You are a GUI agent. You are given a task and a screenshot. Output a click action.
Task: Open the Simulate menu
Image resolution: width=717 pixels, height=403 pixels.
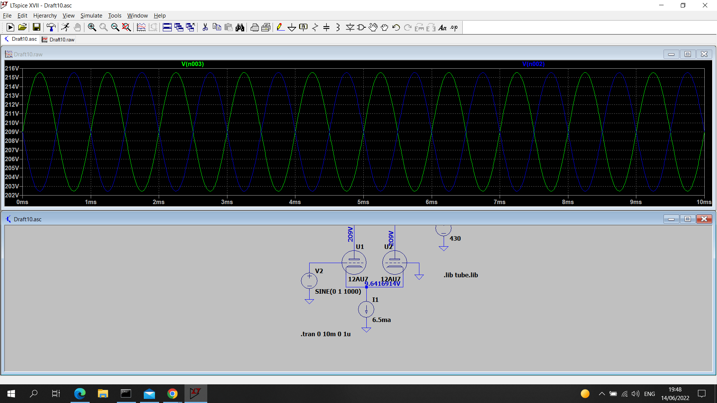91,15
